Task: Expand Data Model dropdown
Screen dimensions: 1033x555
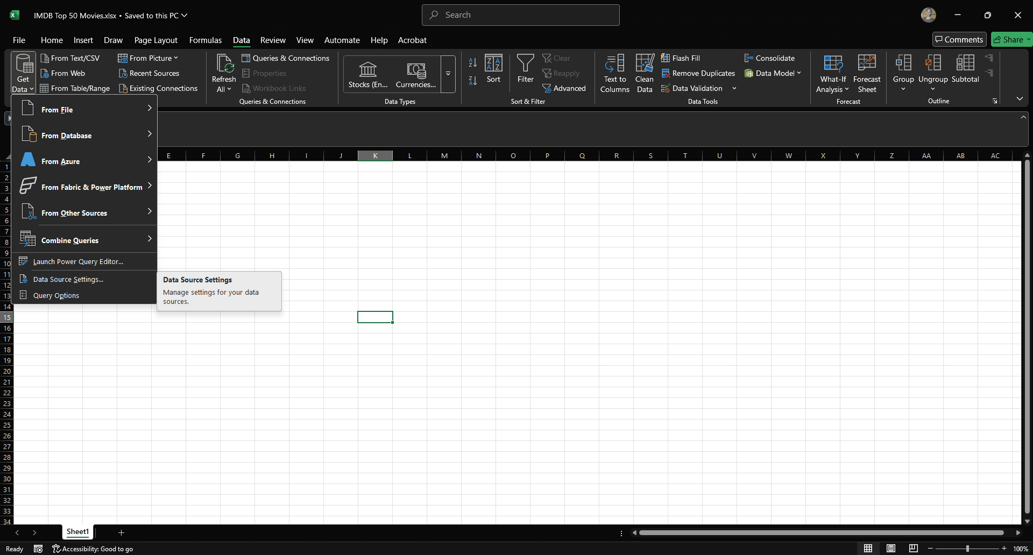Action: pyautogui.click(x=799, y=73)
